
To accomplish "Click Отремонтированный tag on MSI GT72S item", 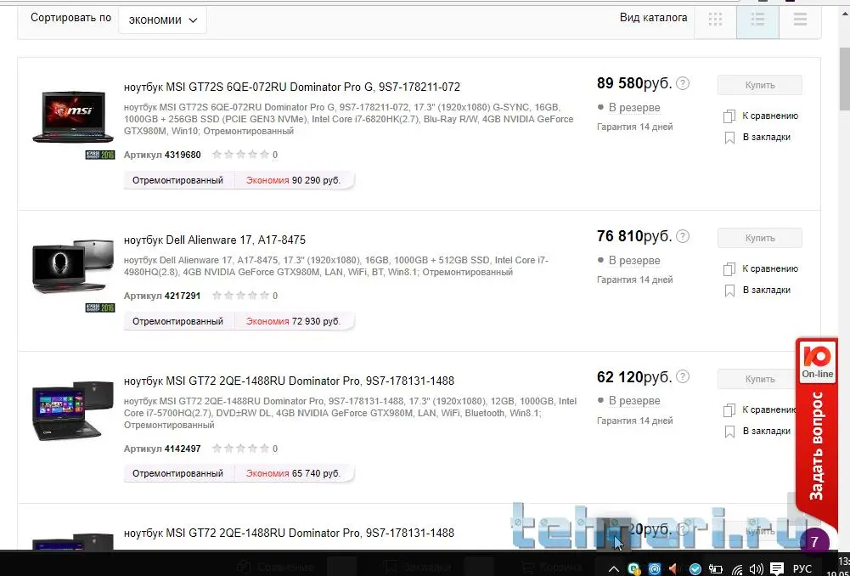I will 177,180.
